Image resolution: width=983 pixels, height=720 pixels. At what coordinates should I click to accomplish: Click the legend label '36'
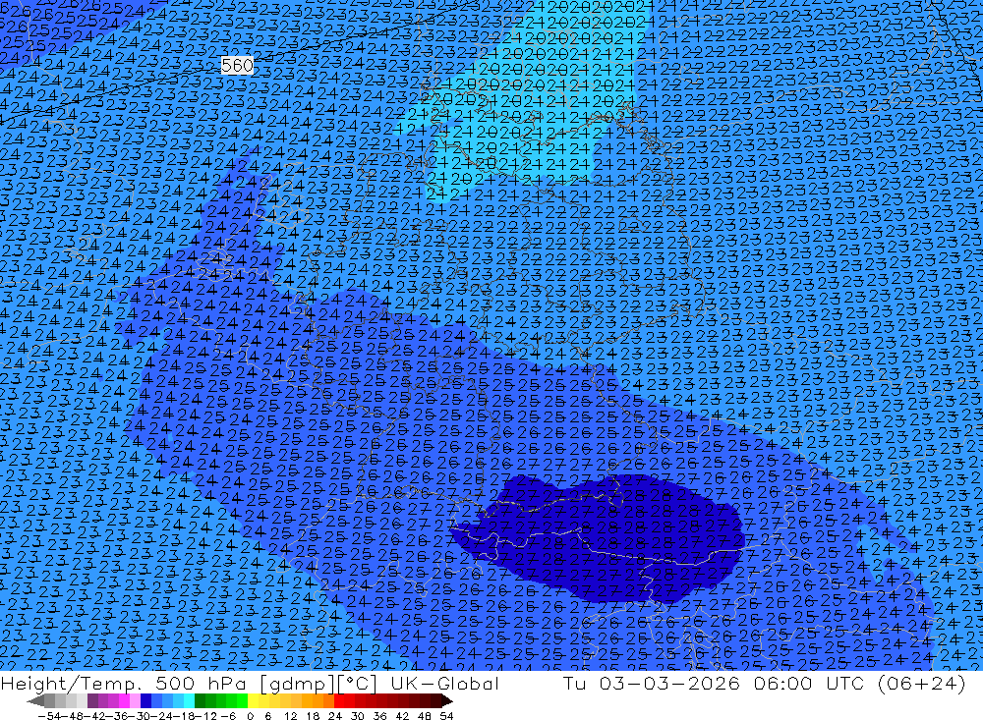(x=379, y=716)
